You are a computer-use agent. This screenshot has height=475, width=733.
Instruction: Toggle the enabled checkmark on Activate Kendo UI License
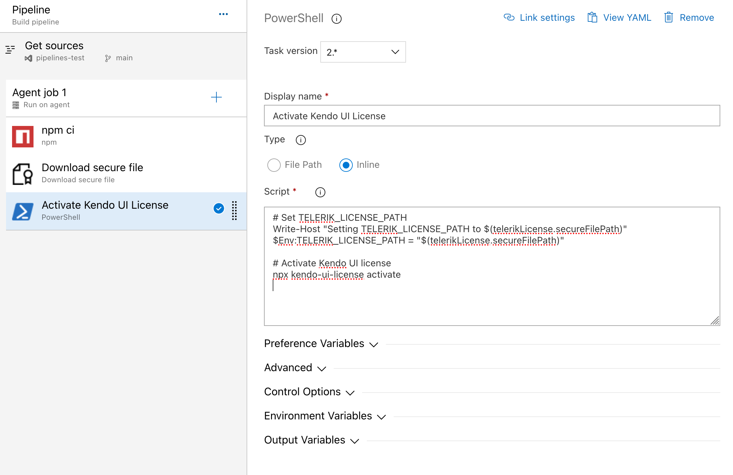pyautogui.click(x=219, y=208)
